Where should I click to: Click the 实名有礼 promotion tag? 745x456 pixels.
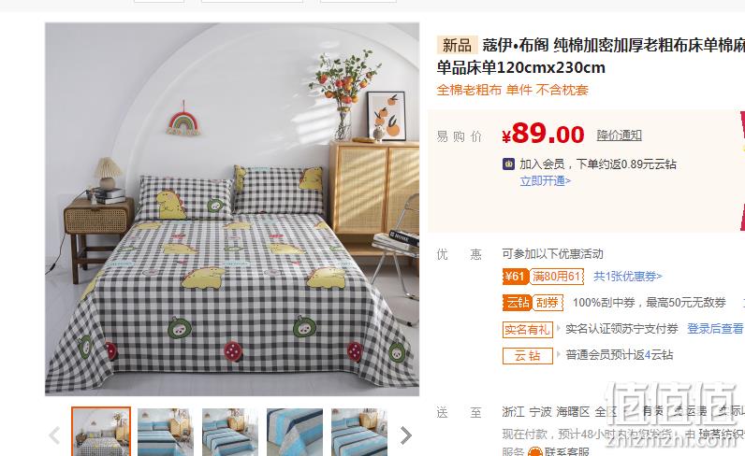coord(527,329)
